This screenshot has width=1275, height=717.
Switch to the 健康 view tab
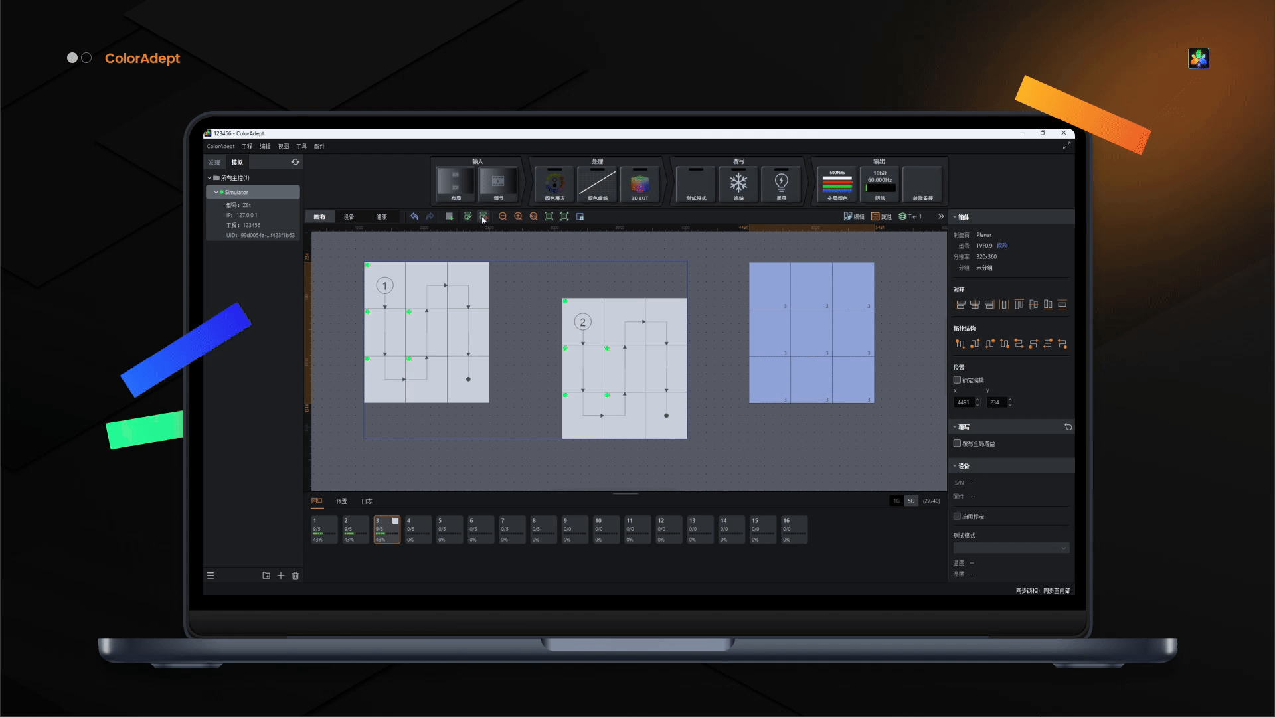381,216
